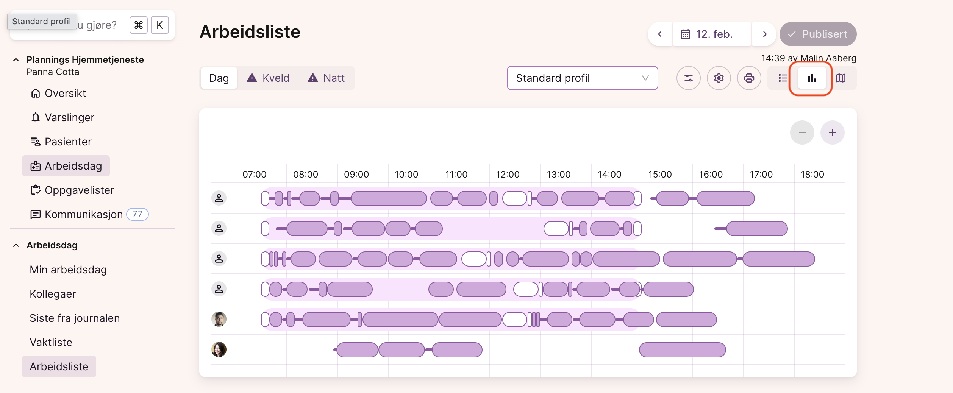953x393 pixels.
Task: Collapse Plannings Hjemmetjeneste section
Action: (x=16, y=60)
